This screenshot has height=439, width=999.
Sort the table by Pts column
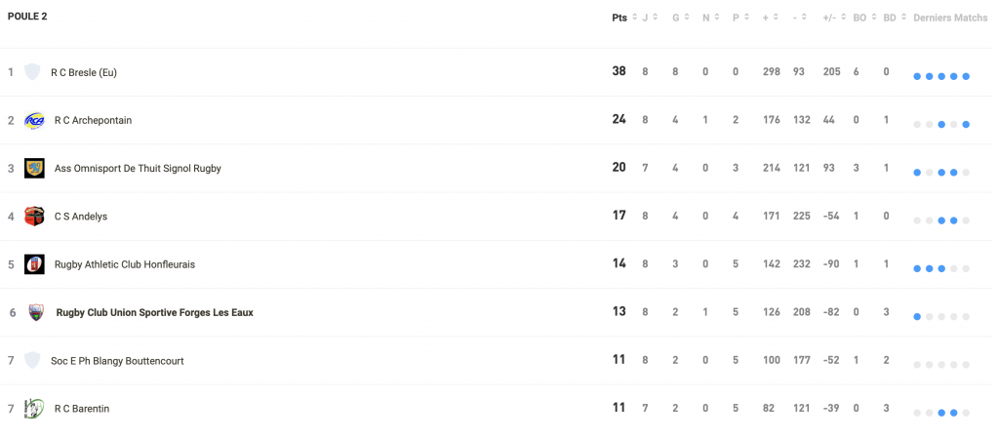click(x=623, y=18)
